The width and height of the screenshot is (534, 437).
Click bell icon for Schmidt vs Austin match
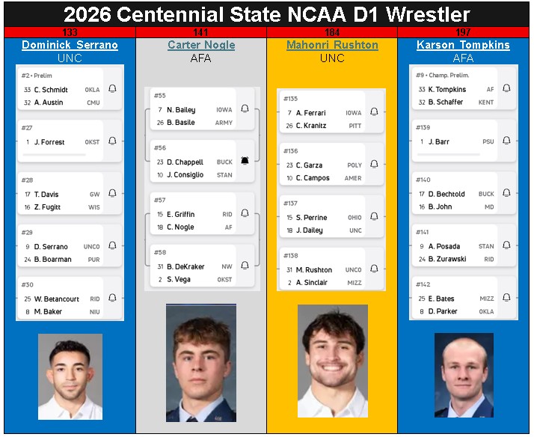[112, 88]
